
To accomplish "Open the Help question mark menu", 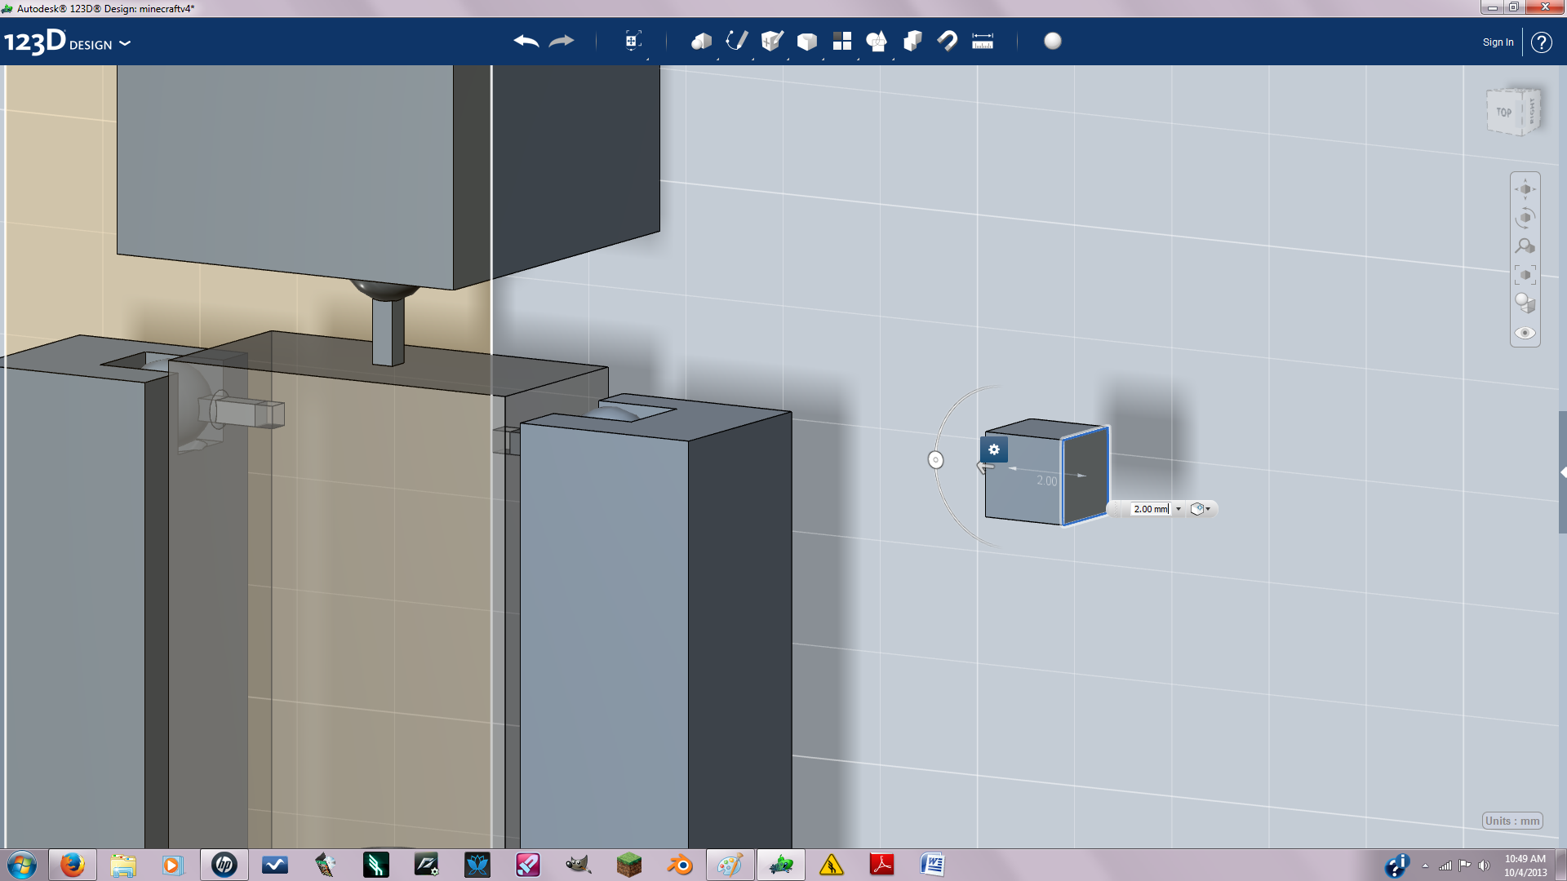I will point(1541,42).
